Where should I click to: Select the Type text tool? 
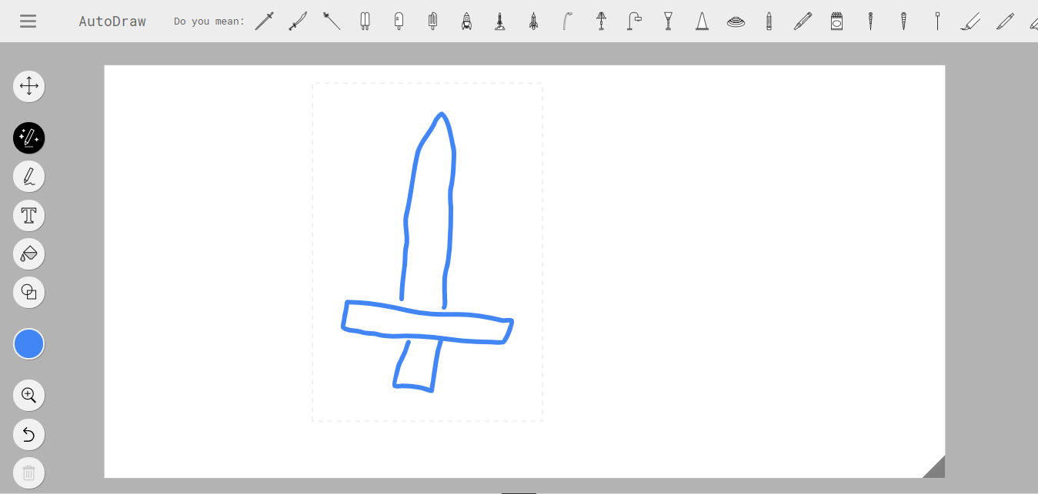[x=28, y=215]
